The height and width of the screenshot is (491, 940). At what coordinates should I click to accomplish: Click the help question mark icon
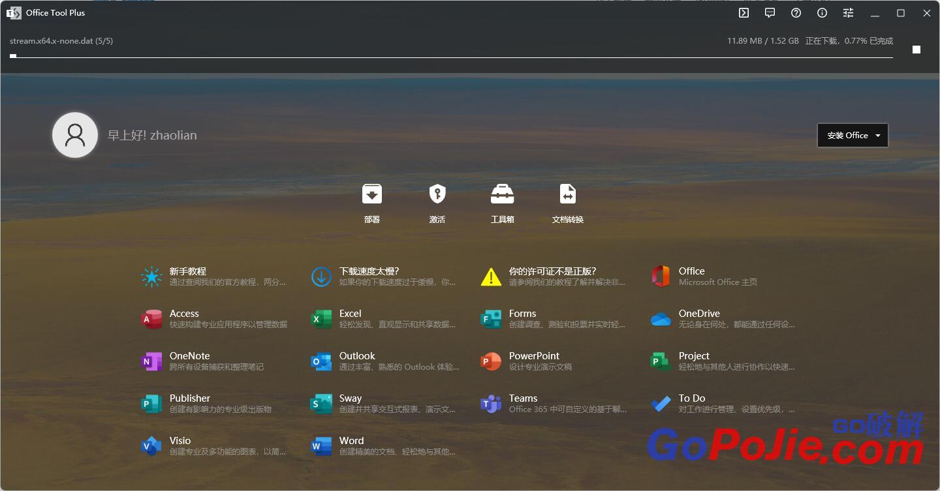796,12
